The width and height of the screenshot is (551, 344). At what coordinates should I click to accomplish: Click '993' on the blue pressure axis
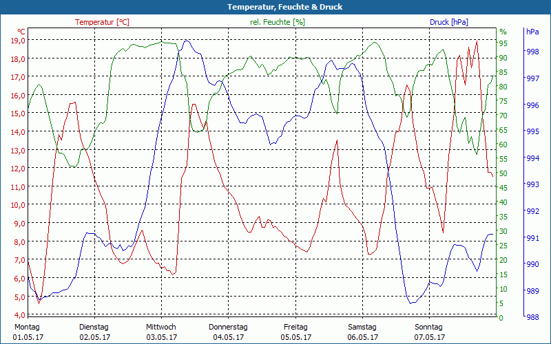click(532, 184)
